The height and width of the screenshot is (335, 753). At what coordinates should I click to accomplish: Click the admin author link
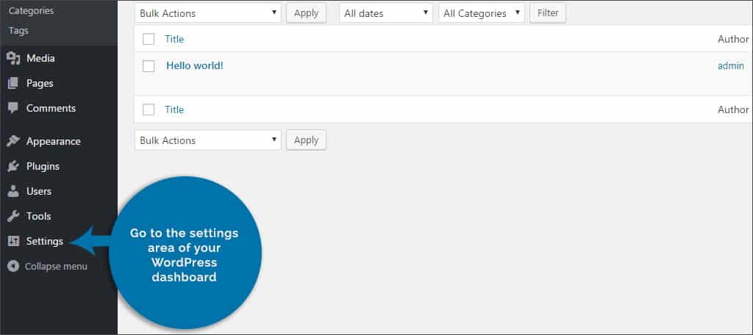point(731,65)
